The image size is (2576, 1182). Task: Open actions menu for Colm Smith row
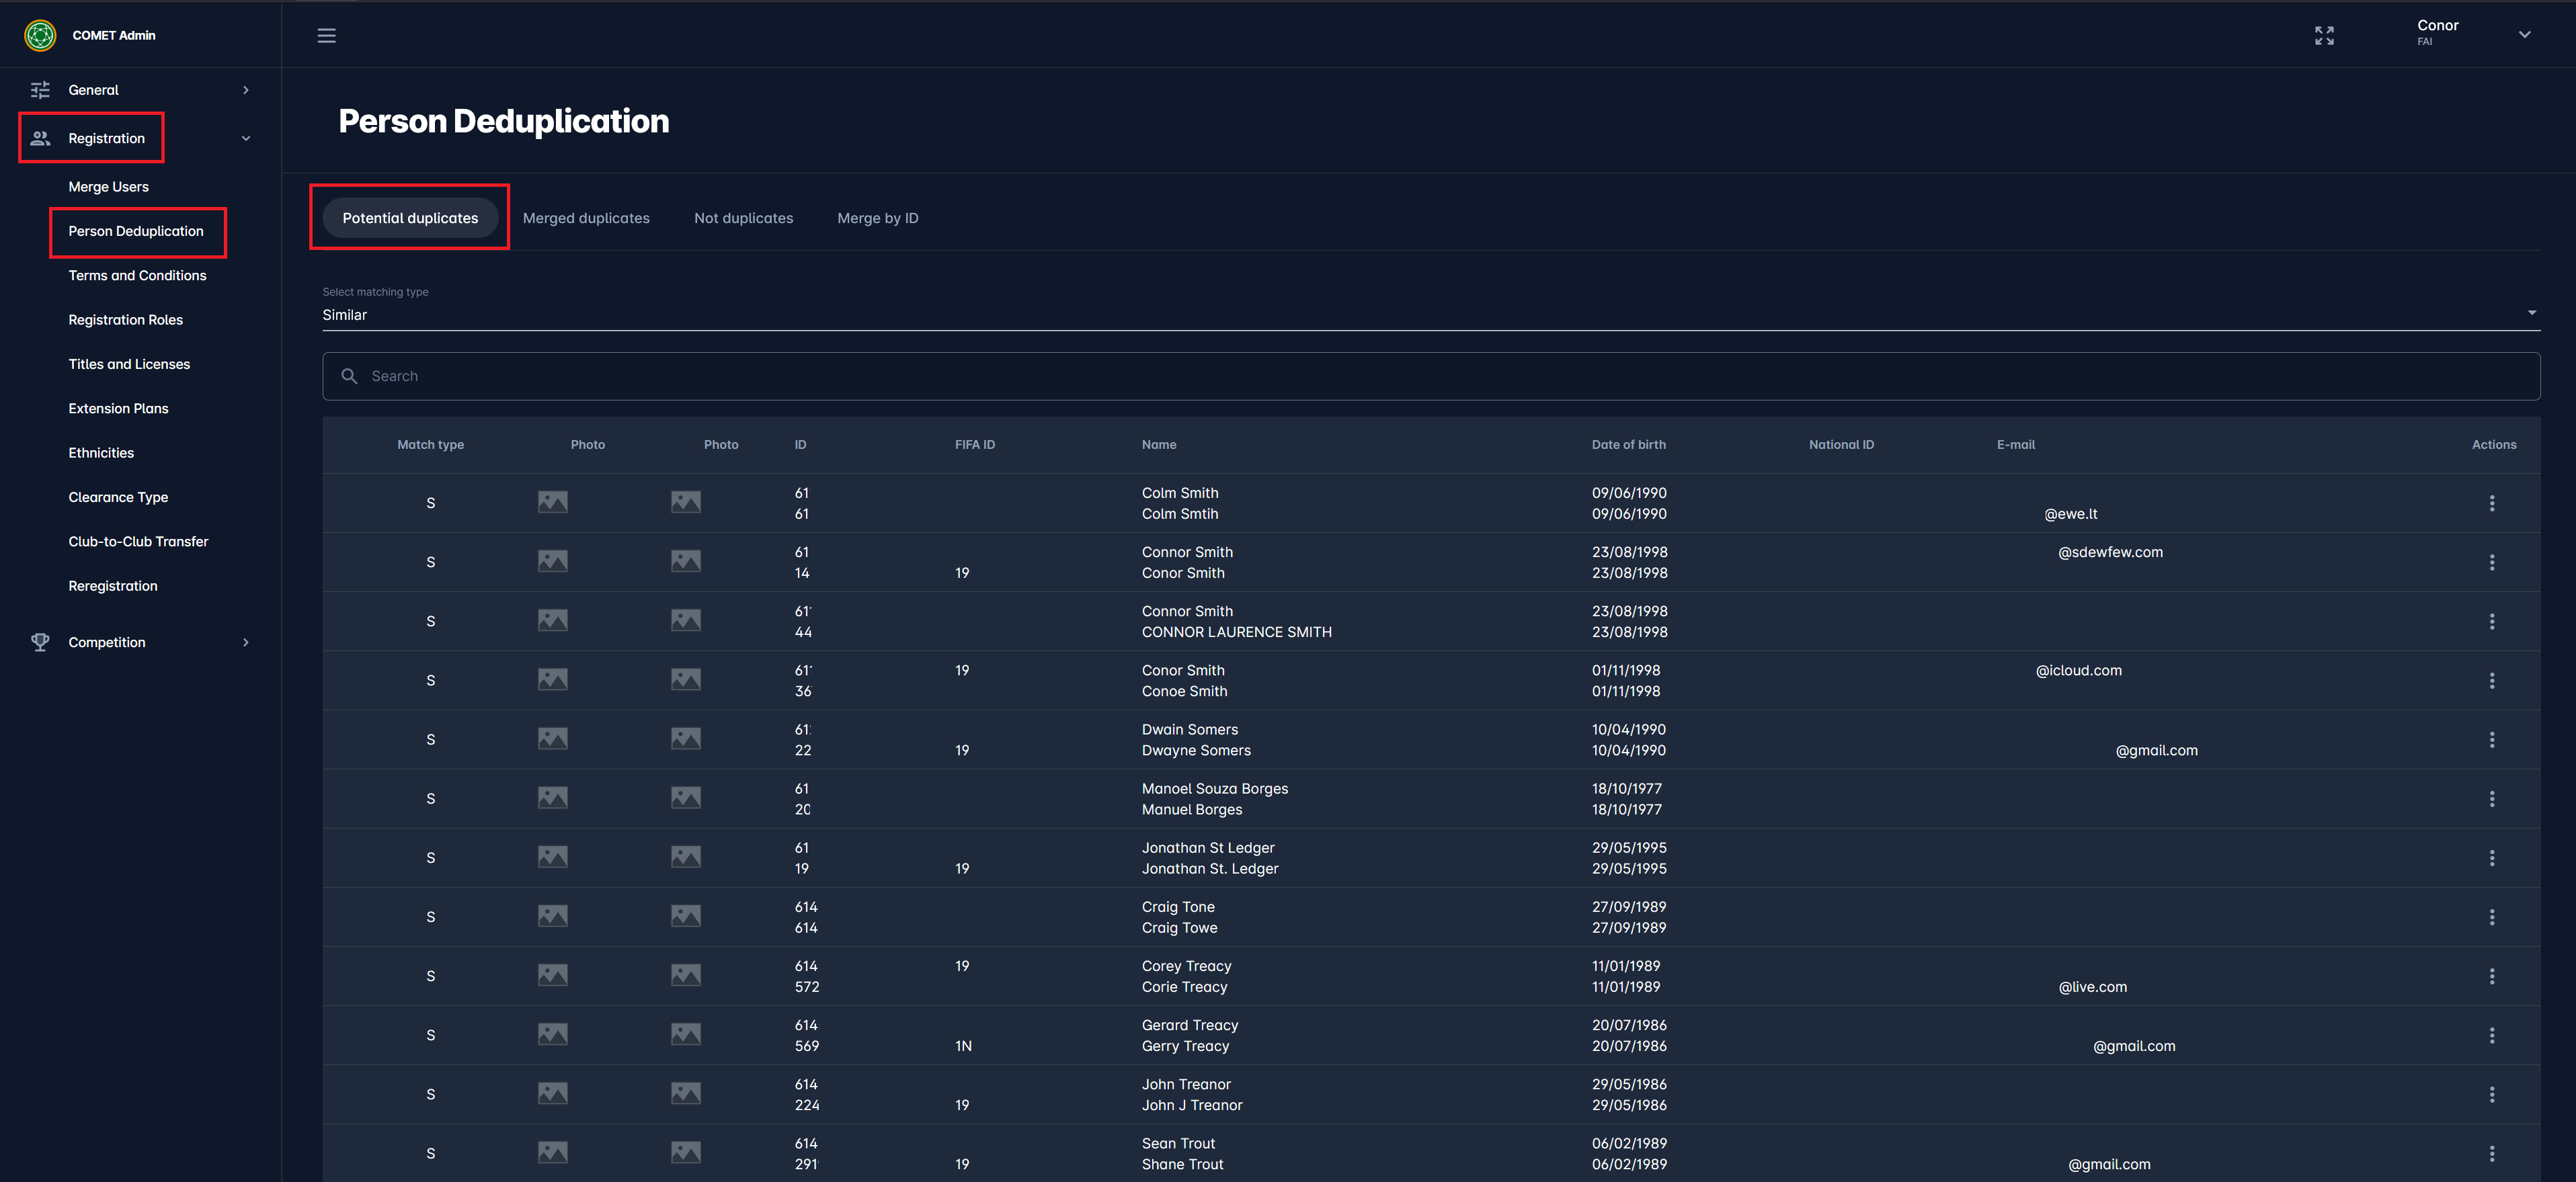2491,503
